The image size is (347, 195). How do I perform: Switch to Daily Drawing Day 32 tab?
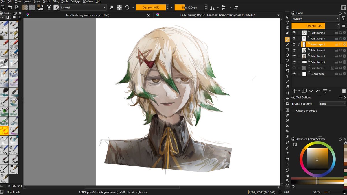(x=218, y=15)
